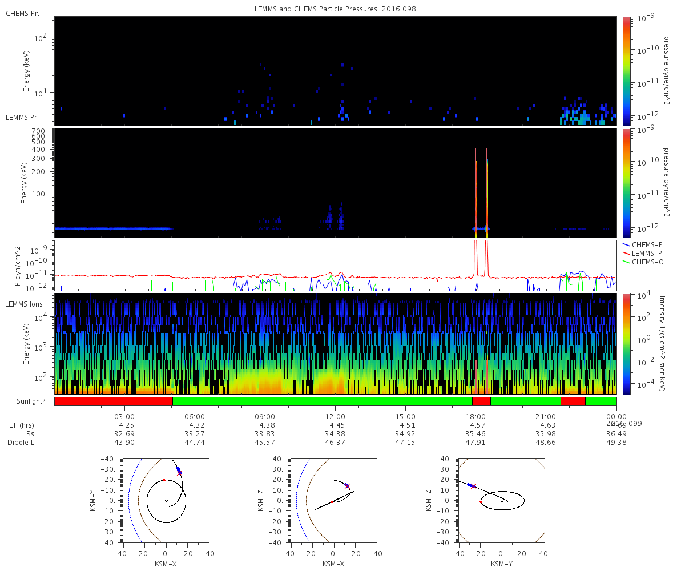
Task: Click the long green Sunlight bar segment
Action: click(323, 401)
